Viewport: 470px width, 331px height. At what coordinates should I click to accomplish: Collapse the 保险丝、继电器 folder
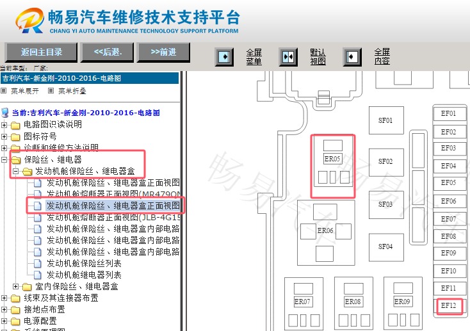tap(4, 160)
